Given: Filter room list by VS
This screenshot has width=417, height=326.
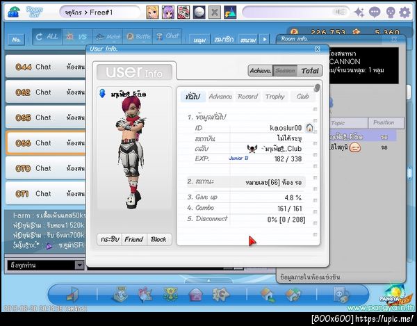Looking at the screenshot, I should pyautogui.click(x=77, y=36).
